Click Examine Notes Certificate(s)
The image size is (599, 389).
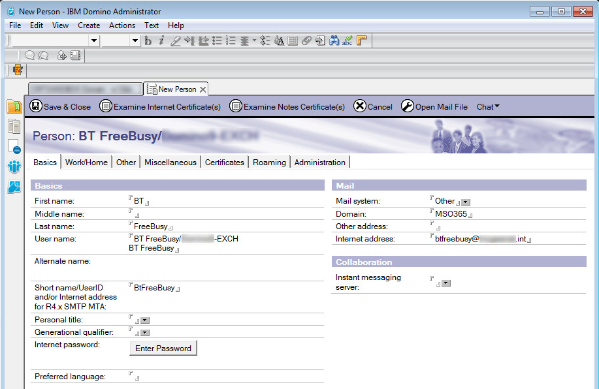pos(287,106)
